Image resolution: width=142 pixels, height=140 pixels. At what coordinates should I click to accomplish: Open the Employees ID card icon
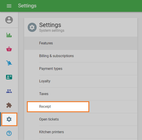pyautogui.click(x=9, y=77)
